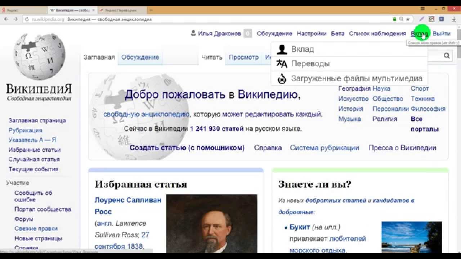Open Список наблюдения link
The width and height of the screenshot is (461, 259).
[x=377, y=33]
